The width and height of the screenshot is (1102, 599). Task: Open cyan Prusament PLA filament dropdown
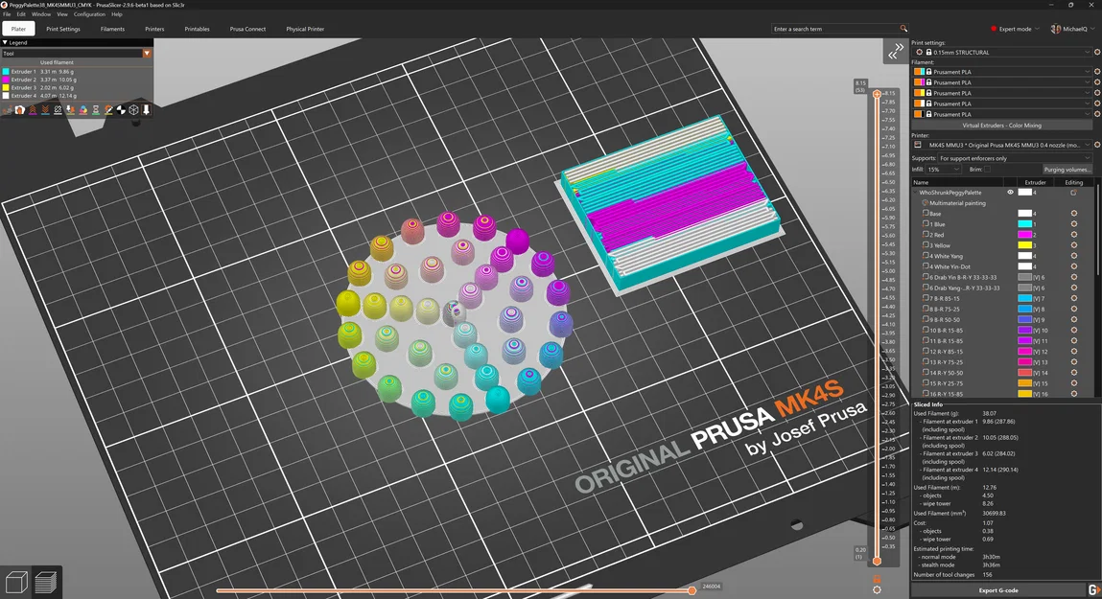pos(1002,72)
